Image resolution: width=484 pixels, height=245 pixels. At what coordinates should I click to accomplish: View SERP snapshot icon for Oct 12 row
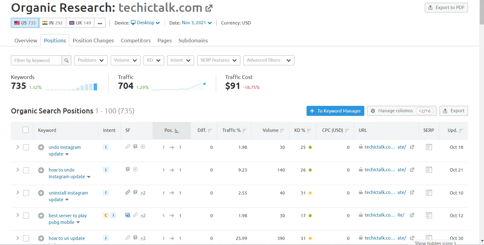(x=429, y=215)
